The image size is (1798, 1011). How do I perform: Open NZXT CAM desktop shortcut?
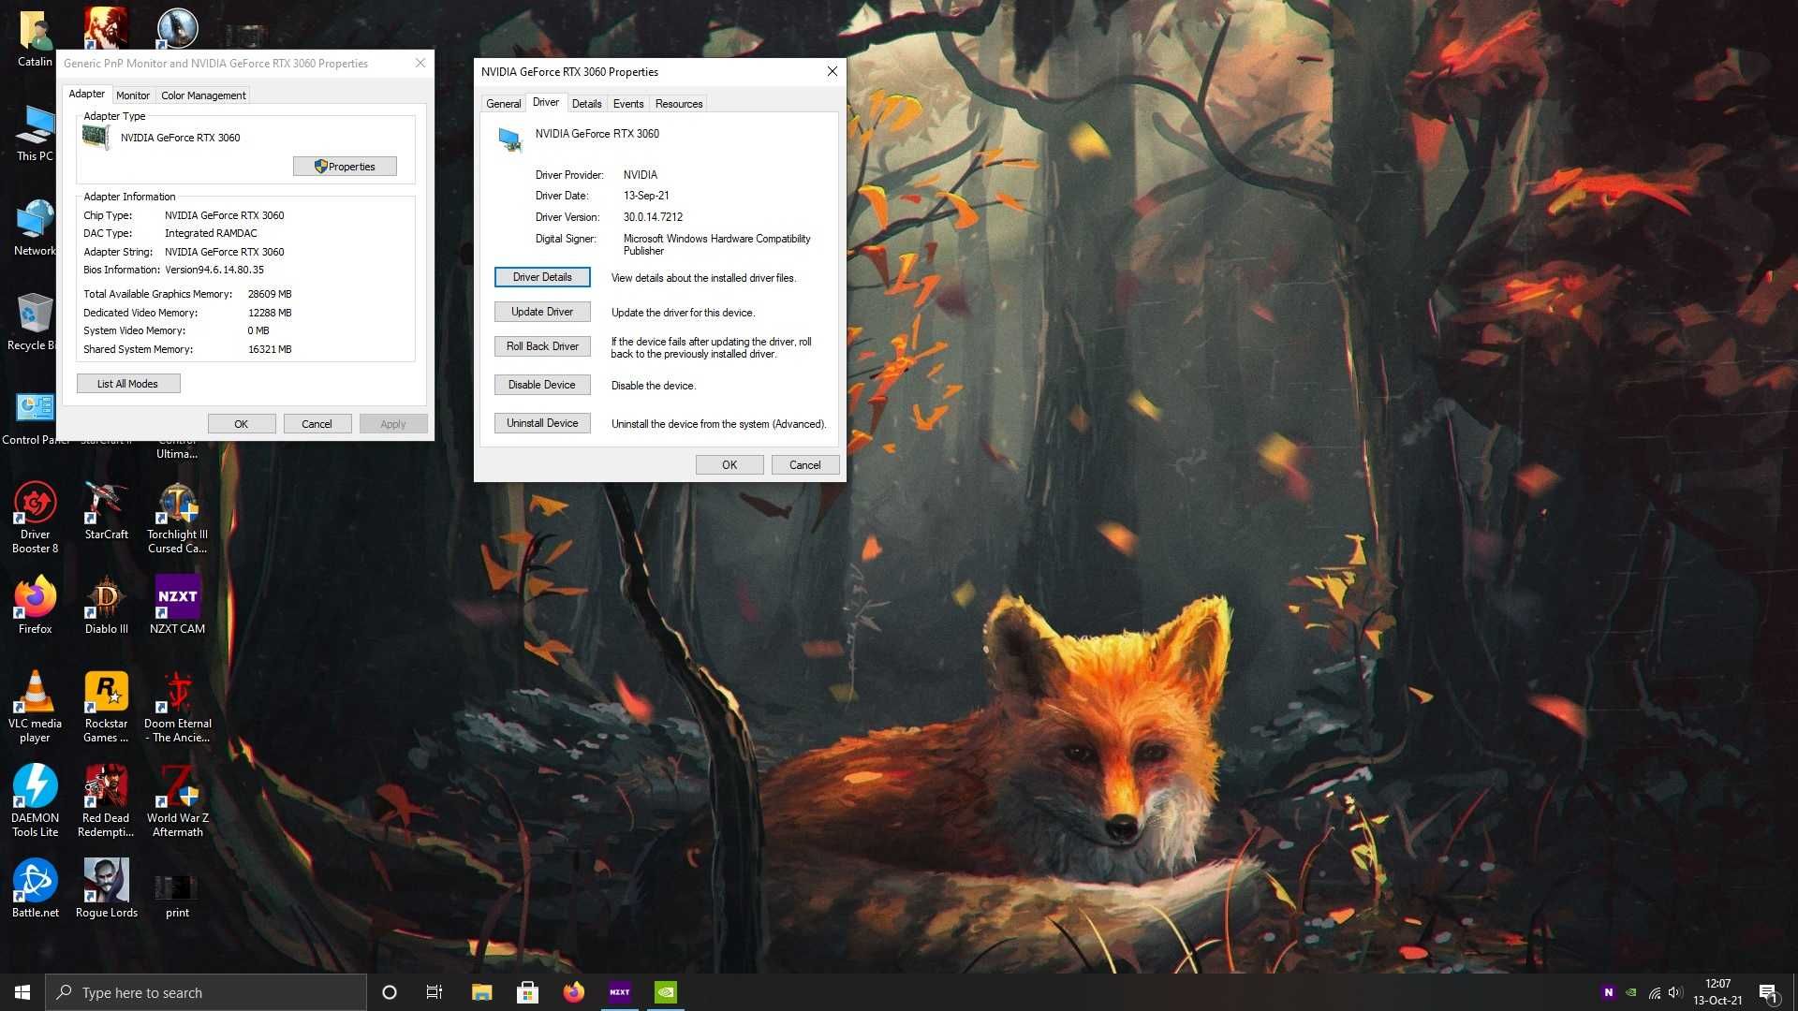(177, 606)
